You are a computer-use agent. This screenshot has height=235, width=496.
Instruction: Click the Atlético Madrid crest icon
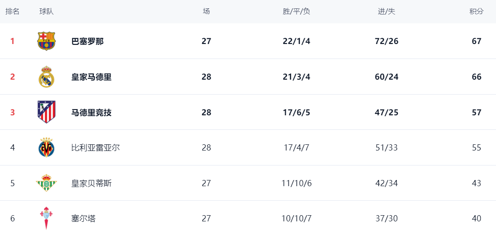(46, 112)
